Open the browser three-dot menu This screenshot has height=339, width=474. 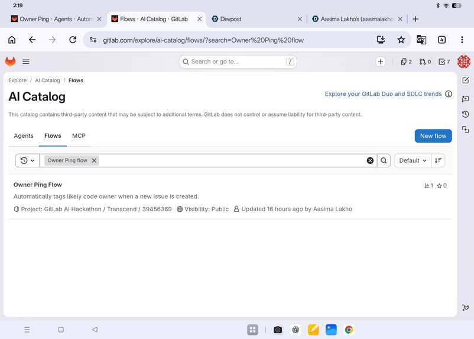[x=462, y=40]
